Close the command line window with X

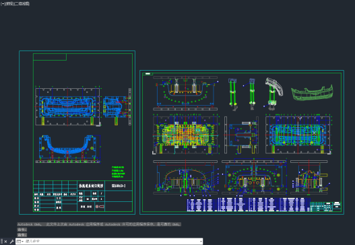click(5, 242)
